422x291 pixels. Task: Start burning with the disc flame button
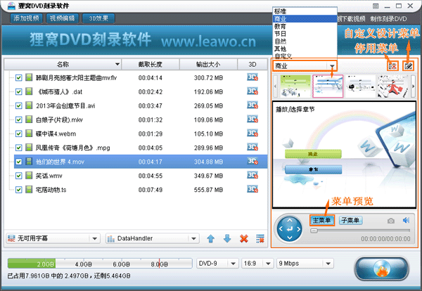(382, 269)
